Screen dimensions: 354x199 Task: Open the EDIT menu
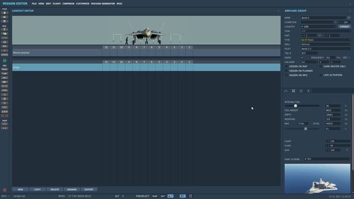point(48,4)
